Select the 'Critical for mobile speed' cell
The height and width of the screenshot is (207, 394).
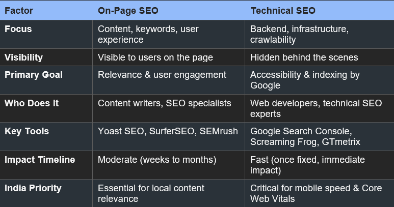[x=317, y=193]
